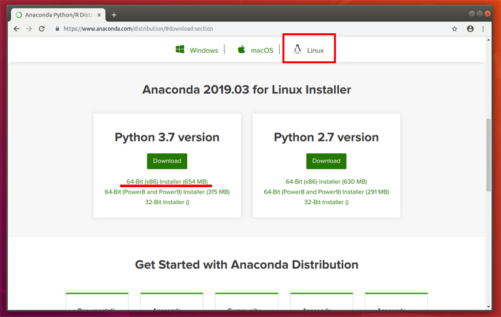Open 64-Bit (x86) Installer (654 MB) link
Image resolution: width=501 pixels, height=317 pixels.
point(167,181)
